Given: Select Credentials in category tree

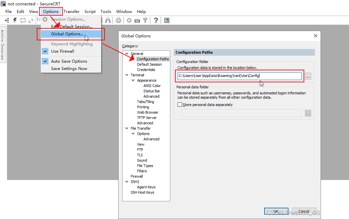Looking at the screenshot, I should [146, 70].
